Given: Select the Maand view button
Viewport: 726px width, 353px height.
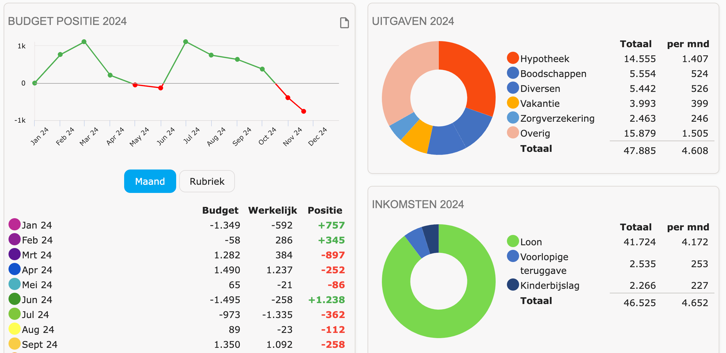Looking at the screenshot, I should coord(150,181).
